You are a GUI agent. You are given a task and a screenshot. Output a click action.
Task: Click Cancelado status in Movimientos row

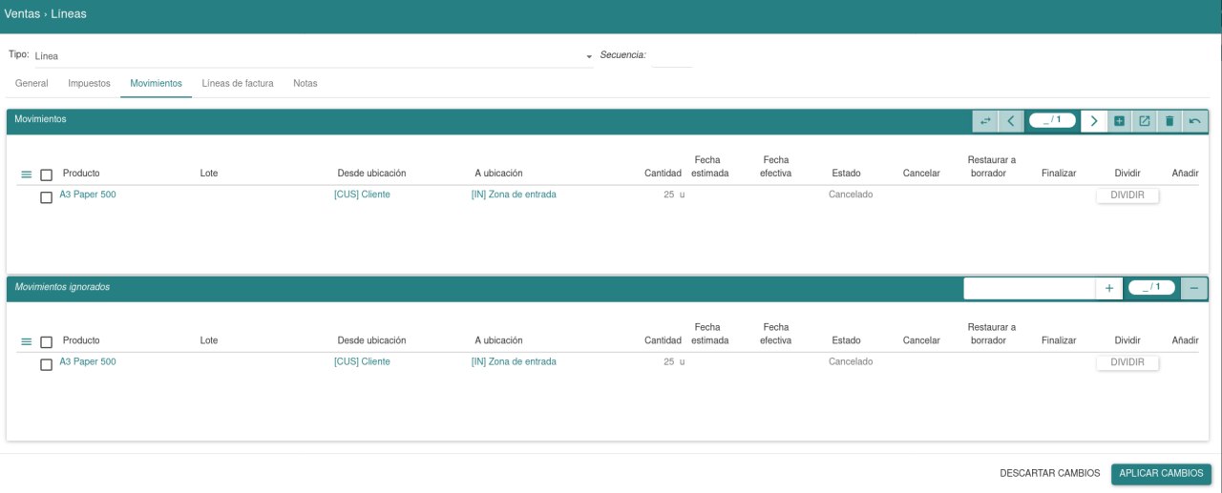[x=851, y=195]
